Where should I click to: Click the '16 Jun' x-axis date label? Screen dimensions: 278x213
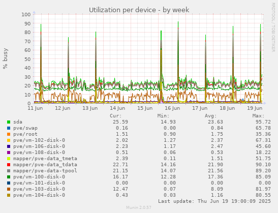click(x=172, y=108)
